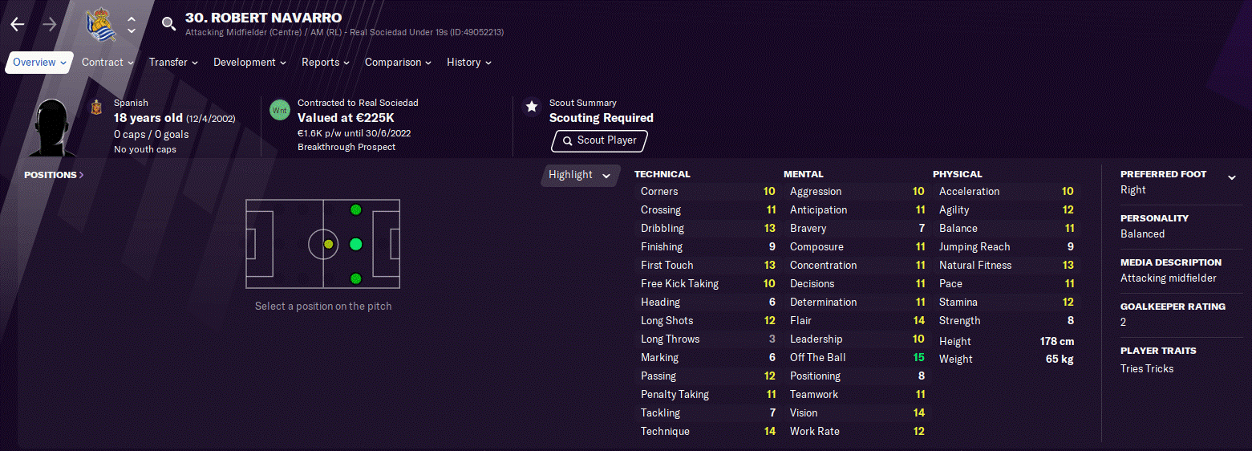1252x451 pixels.
Task: Select the upper attacking midfielder position dot
Action: point(356,210)
